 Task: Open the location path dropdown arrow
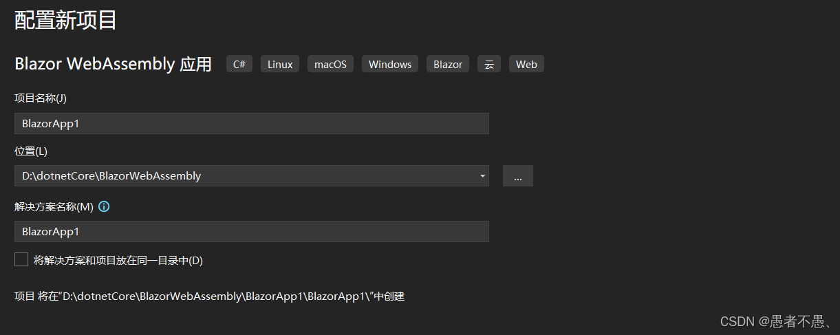pos(482,176)
